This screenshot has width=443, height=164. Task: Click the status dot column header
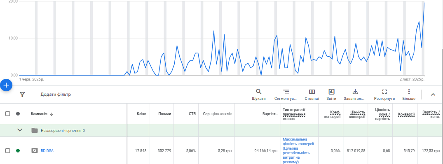point(18,114)
